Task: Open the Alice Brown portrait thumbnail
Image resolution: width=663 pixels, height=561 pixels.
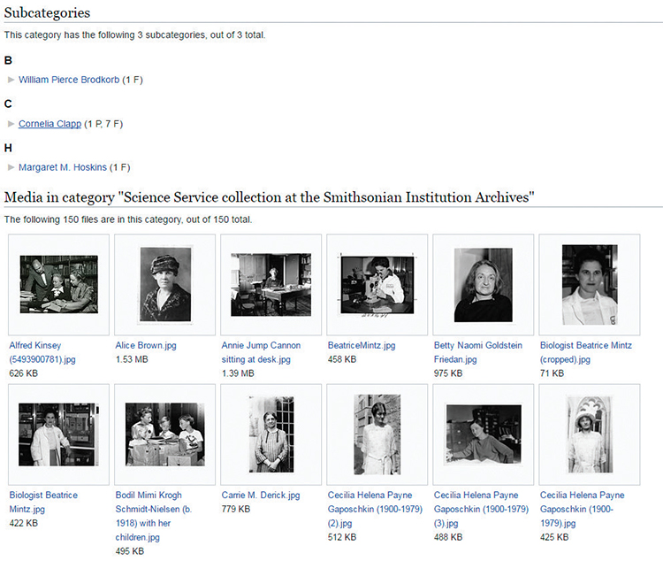Action: tap(165, 284)
